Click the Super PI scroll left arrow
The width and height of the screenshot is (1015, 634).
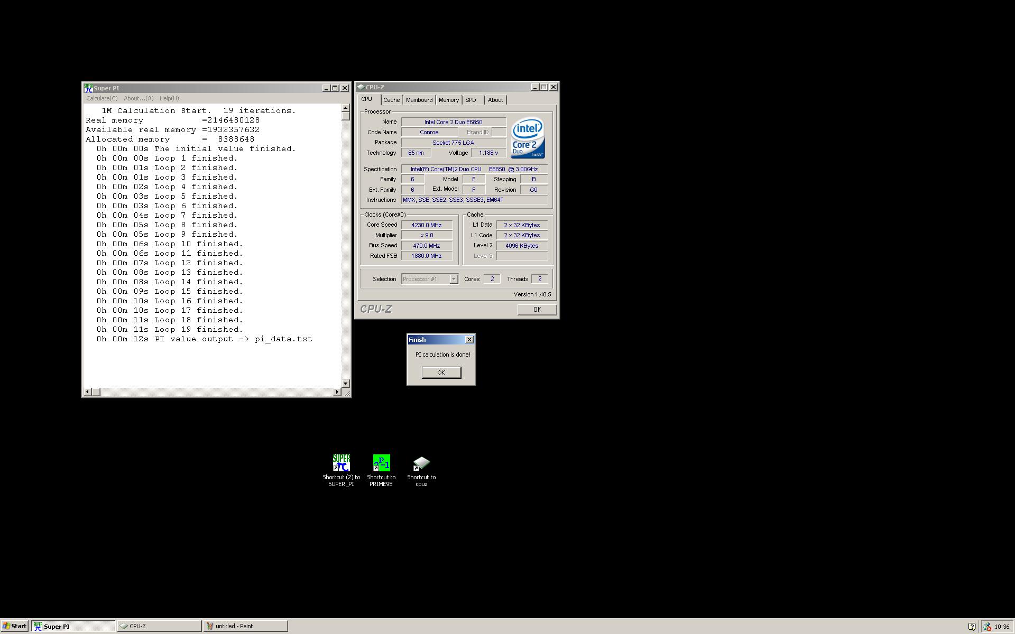click(x=88, y=392)
